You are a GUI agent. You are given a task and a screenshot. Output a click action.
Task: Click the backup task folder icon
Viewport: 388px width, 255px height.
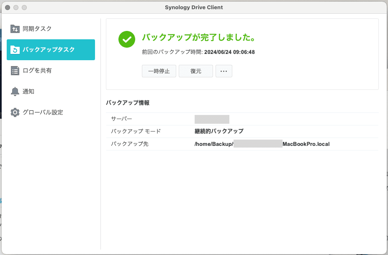(15, 50)
